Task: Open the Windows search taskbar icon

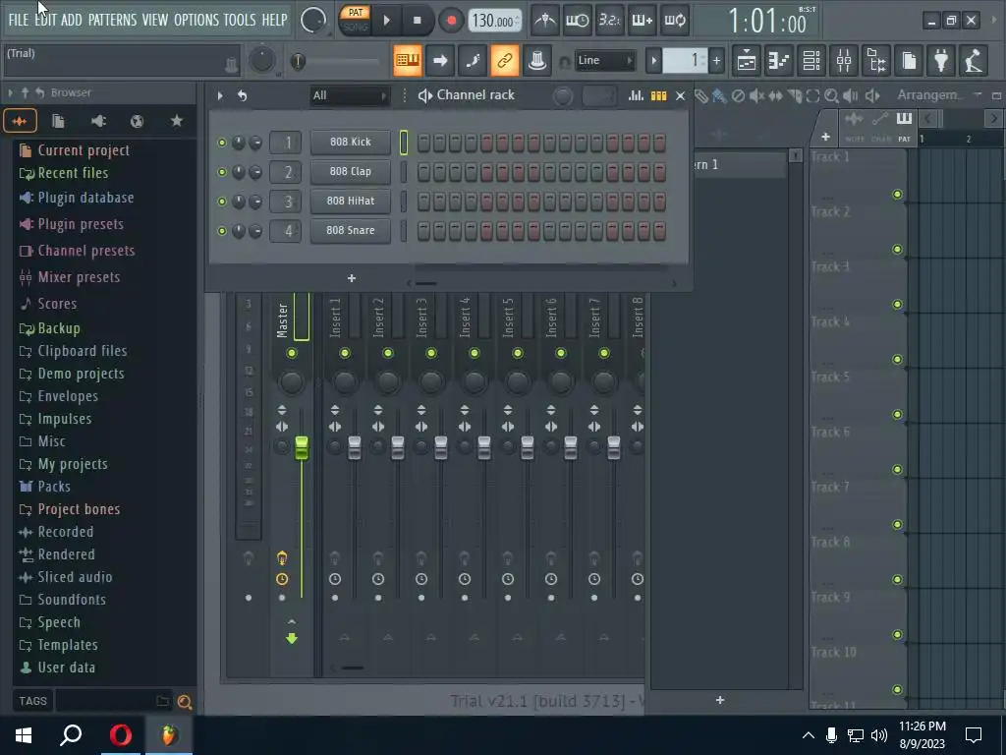Action: pyautogui.click(x=71, y=735)
